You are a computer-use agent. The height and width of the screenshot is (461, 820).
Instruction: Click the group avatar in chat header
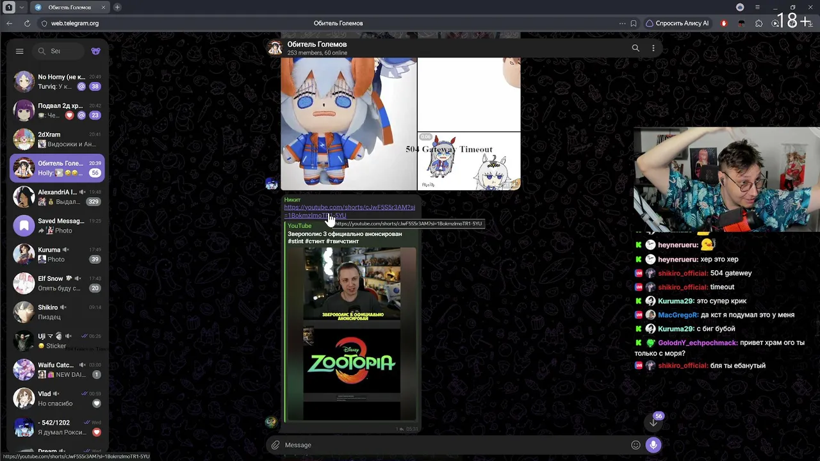(x=275, y=48)
